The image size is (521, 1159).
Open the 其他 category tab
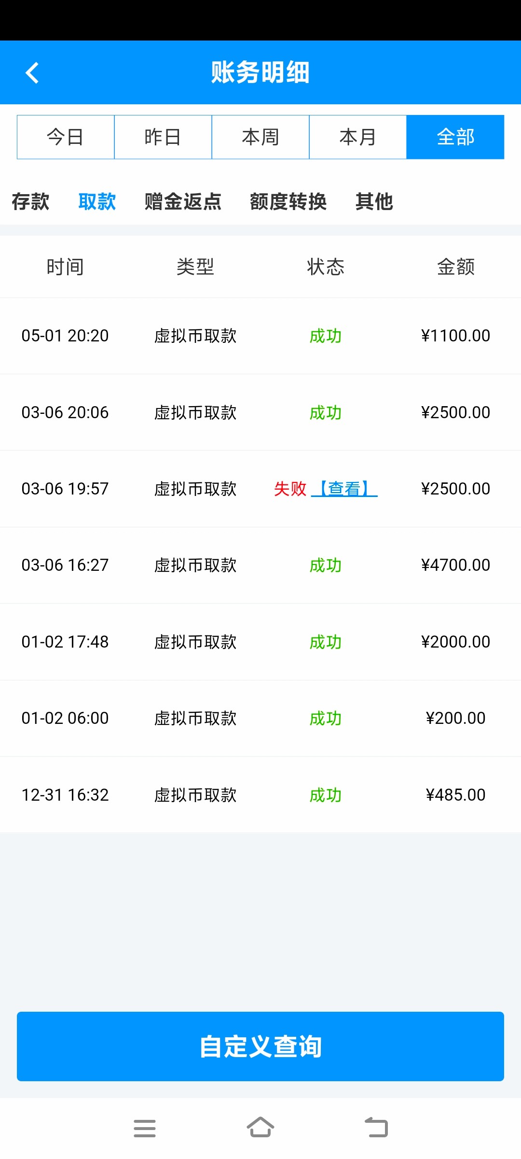pos(374,201)
